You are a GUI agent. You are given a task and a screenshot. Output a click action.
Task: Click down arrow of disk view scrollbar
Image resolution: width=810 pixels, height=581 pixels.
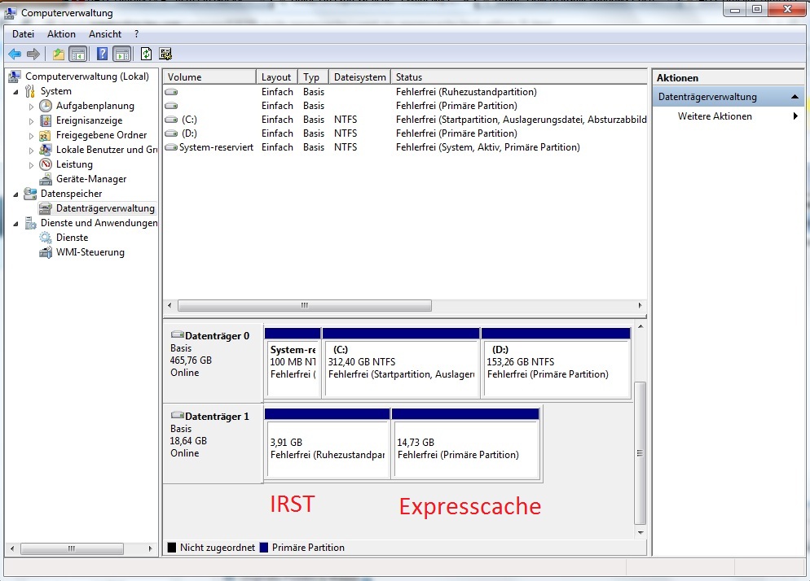[x=641, y=532]
